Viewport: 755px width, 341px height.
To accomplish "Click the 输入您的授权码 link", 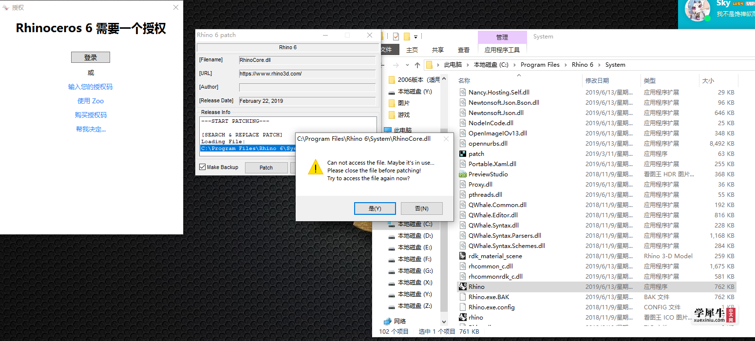I will (x=91, y=87).
